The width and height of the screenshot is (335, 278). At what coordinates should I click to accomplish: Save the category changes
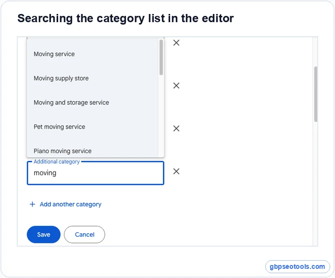point(44,235)
